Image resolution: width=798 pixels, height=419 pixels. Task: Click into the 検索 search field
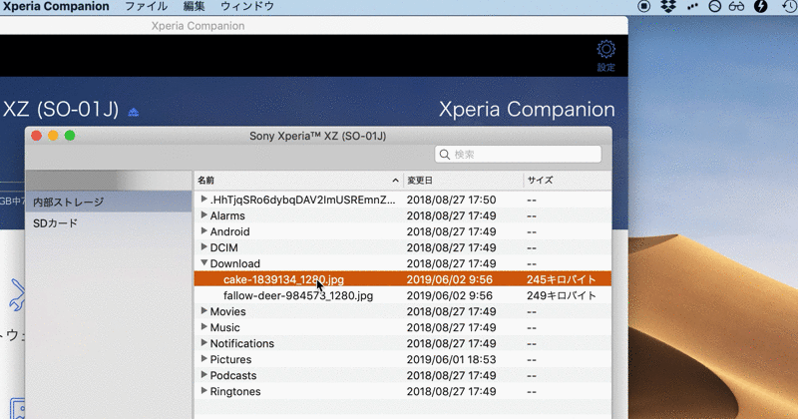point(524,155)
